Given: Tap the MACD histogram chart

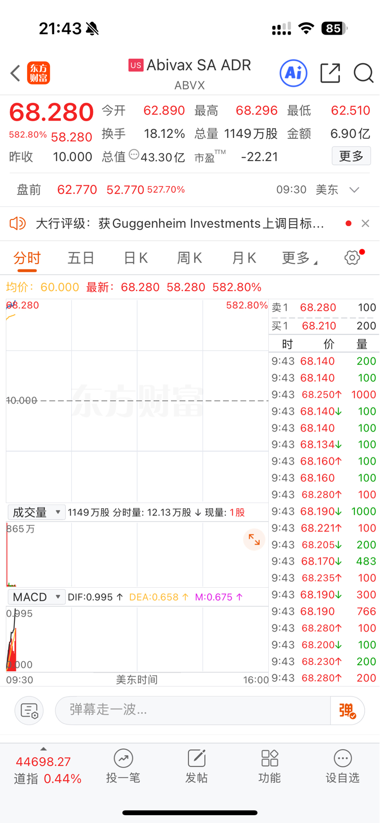Looking at the screenshot, I should pyautogui.click(x=137, y=640).
